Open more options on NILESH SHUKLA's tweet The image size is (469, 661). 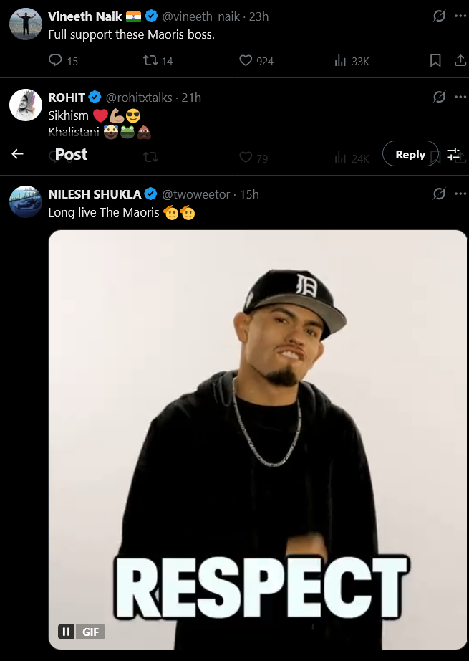pyautogui.click(x=460, y=194)
